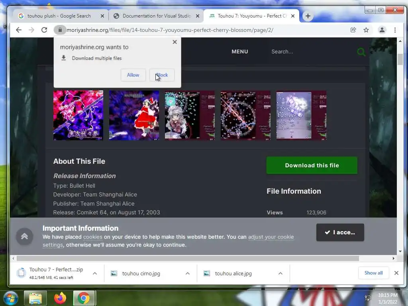The width and height of the screenshot is (408, 306).
Task: Close the downloads bar
Action: 396,273
